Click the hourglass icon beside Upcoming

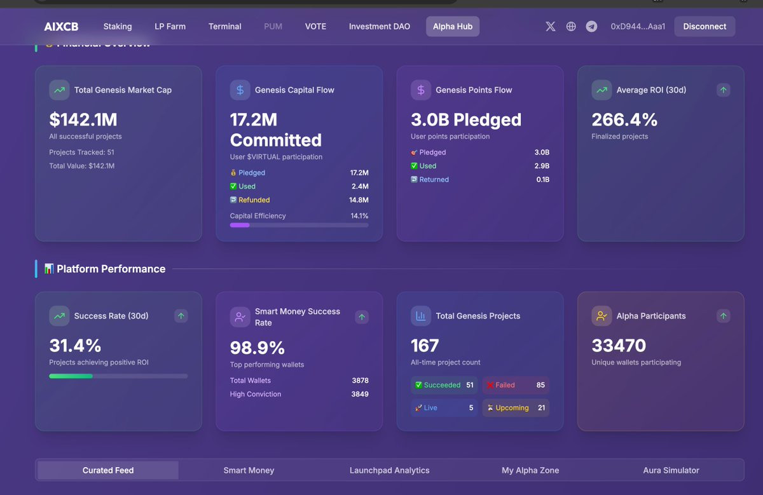coord(490,408)
